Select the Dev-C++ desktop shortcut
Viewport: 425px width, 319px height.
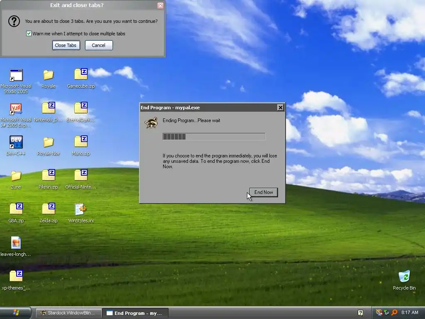click(16, 142)
